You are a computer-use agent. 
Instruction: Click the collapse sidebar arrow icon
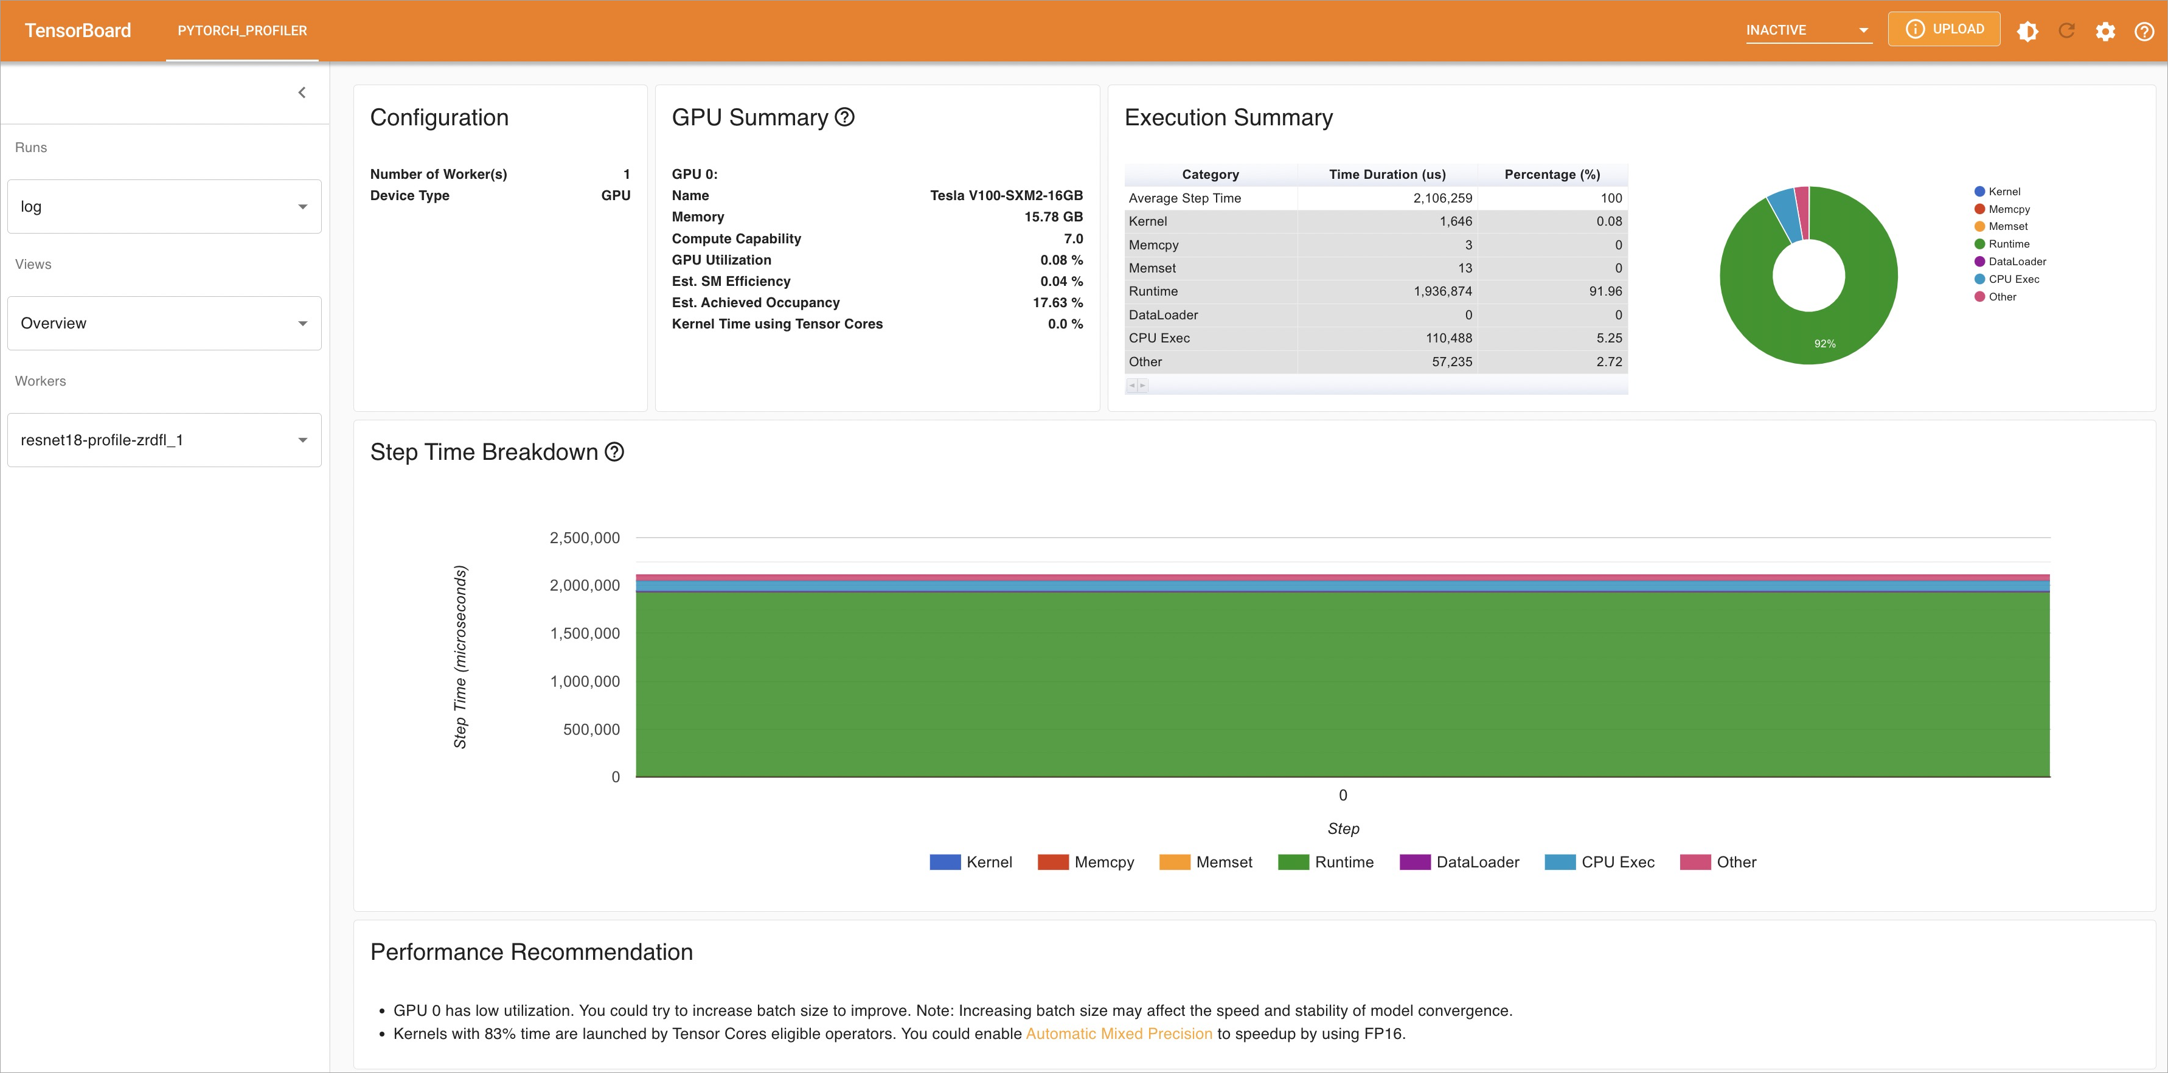pyautogui.click(x=303, y=92)
